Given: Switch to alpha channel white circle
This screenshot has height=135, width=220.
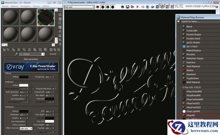Looking at the screenshot, I should tap(118, 7).
